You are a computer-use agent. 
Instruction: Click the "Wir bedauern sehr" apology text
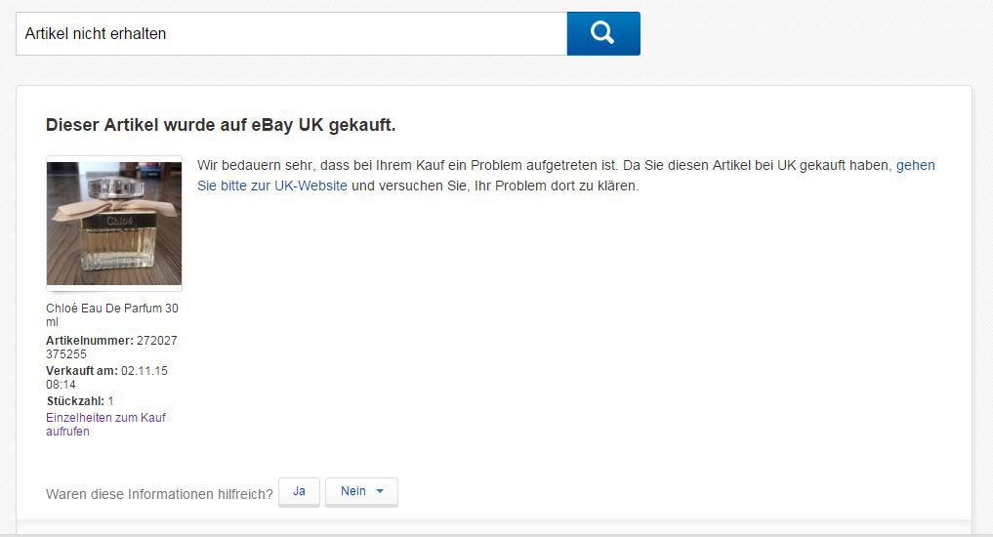tap(254, 165)
